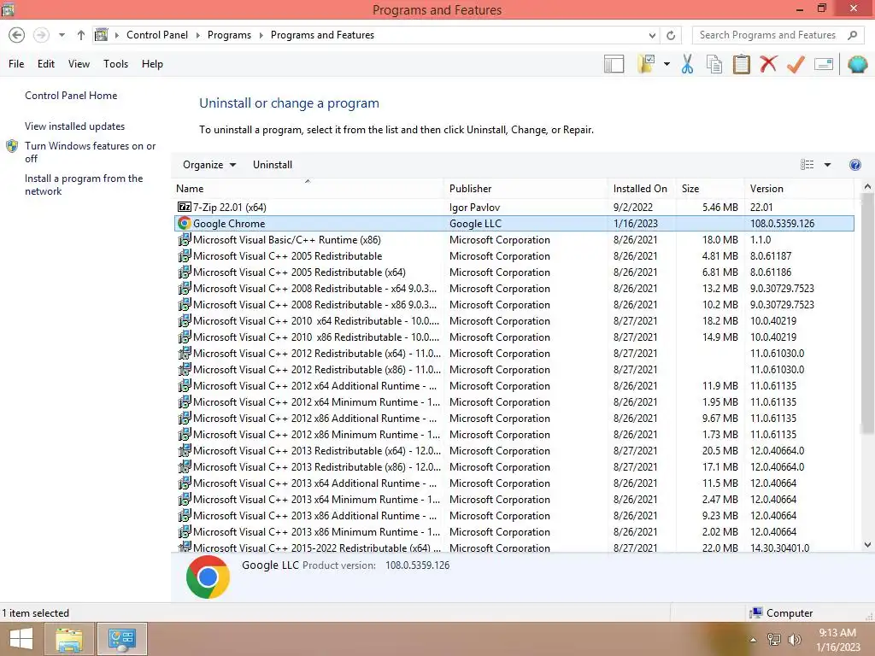
Task: Open Install a program from the network
Action: click(84, 184)
